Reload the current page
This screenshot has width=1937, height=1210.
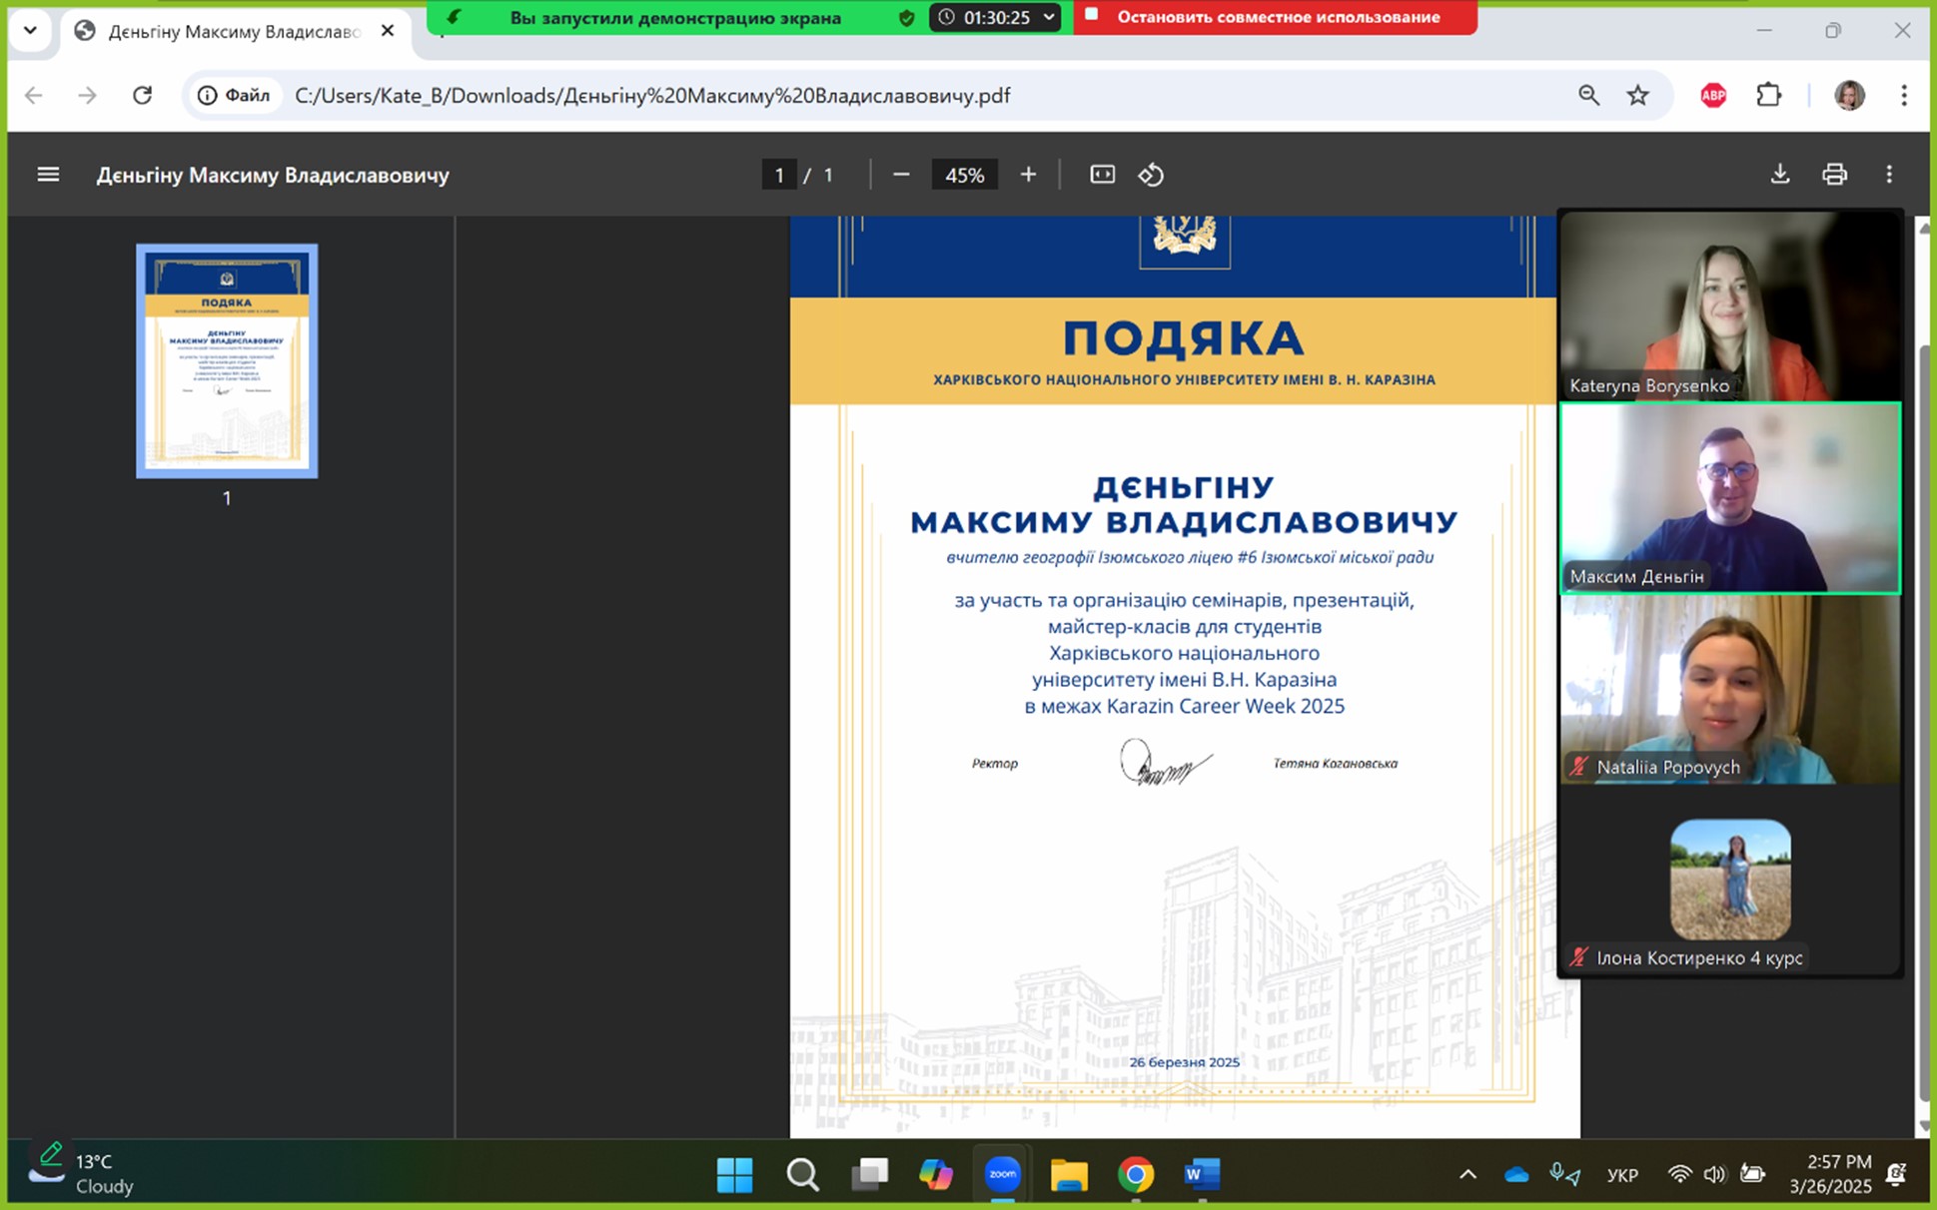click(x=142, y=96)
